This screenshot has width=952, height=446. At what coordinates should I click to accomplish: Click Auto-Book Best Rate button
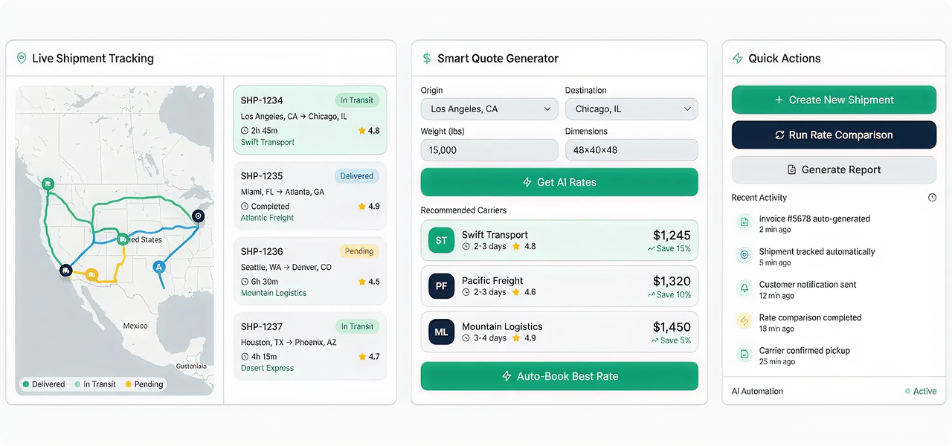[x=559, y=376]
